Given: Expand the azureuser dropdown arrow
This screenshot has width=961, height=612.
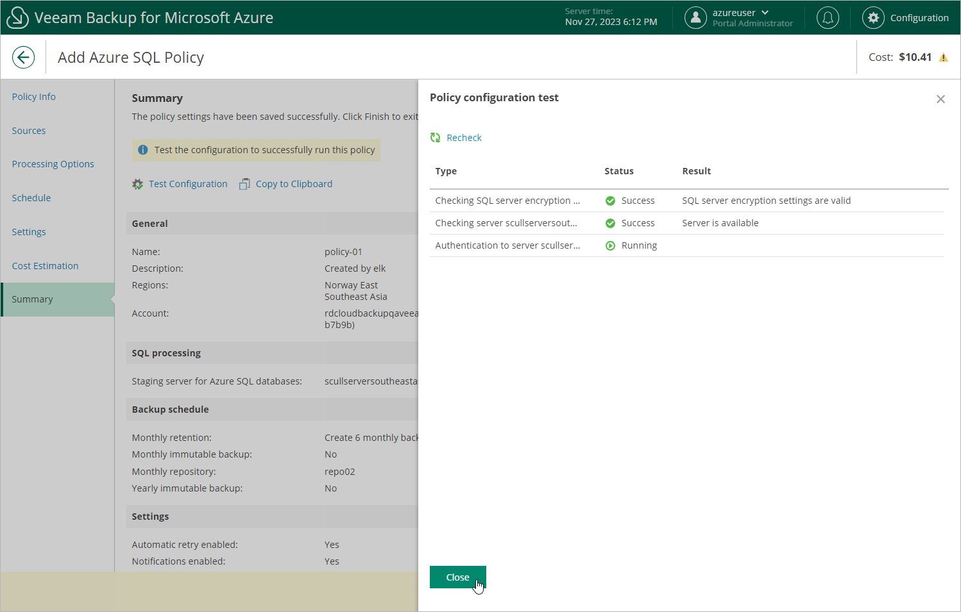Looking at the screenshot, I should [765, 13].
